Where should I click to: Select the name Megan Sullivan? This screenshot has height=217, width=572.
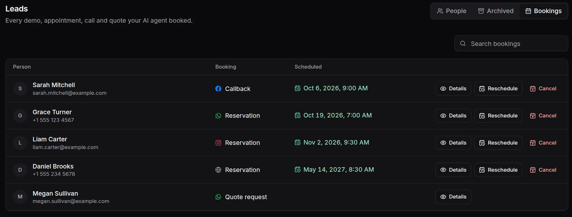click(55, 193)
